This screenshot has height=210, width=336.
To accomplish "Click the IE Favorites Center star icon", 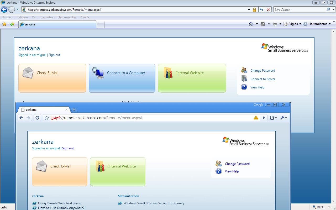I will pyautogui.click(x=4, y=24).
